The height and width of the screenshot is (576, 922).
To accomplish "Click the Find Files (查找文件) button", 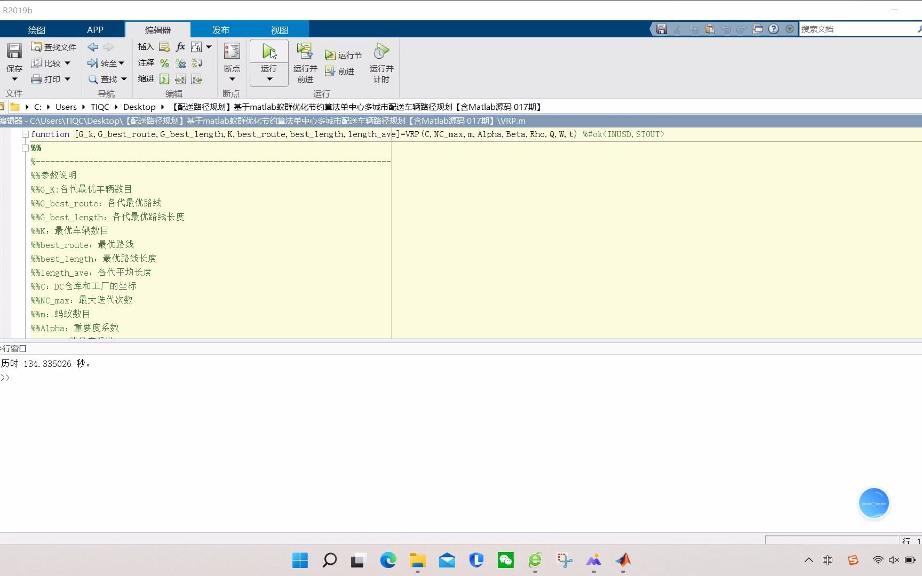I will pos(53,47).
